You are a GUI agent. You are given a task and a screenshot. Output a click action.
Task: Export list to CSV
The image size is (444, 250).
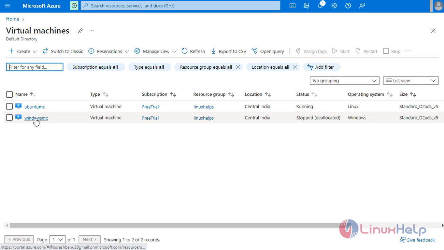tap(229, 51)
